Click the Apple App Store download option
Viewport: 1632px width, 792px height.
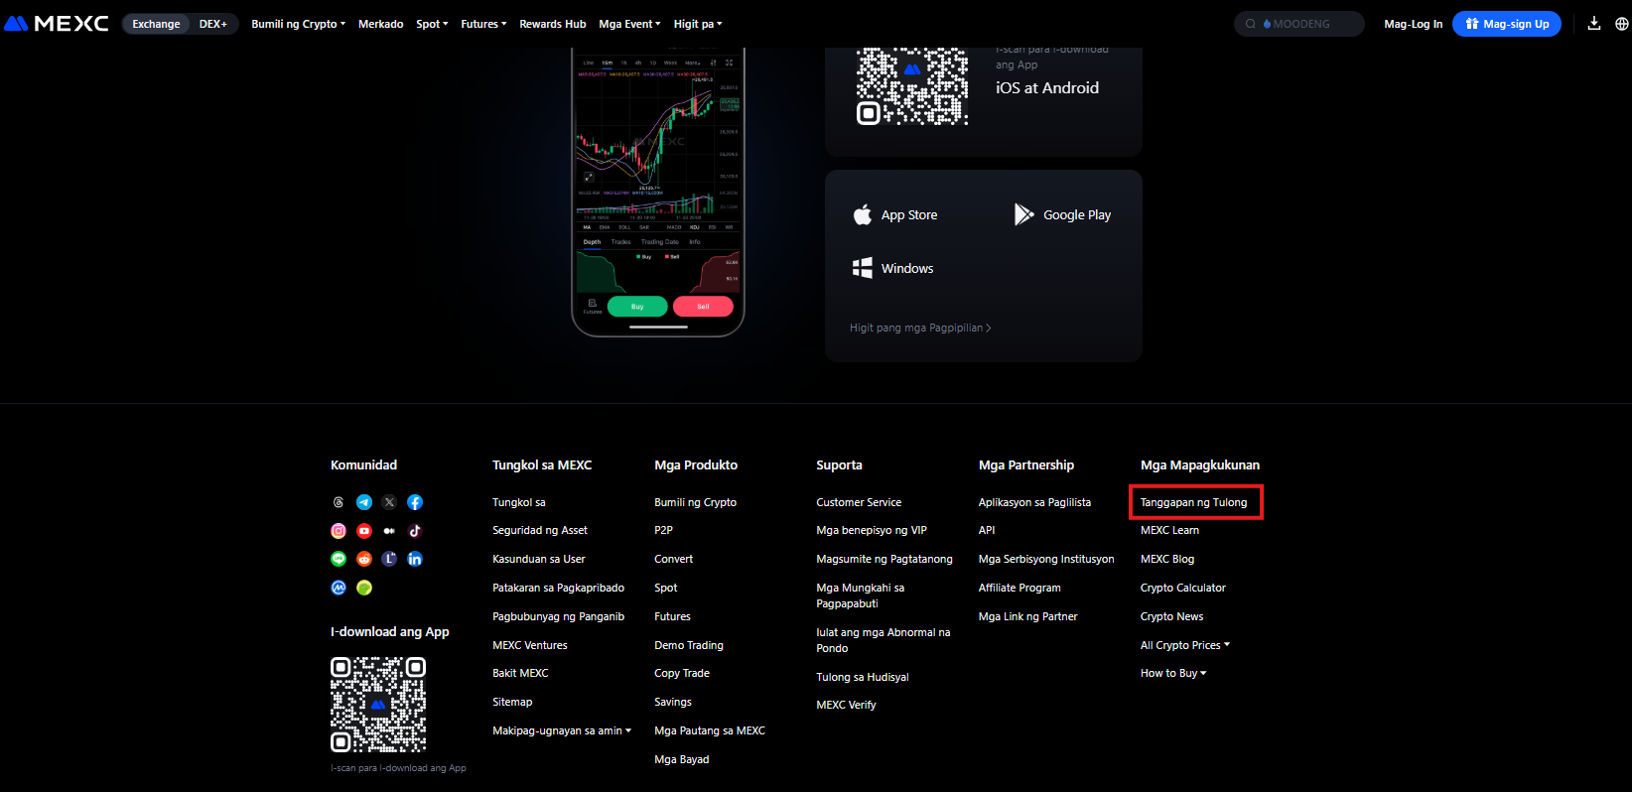(894, 214)
